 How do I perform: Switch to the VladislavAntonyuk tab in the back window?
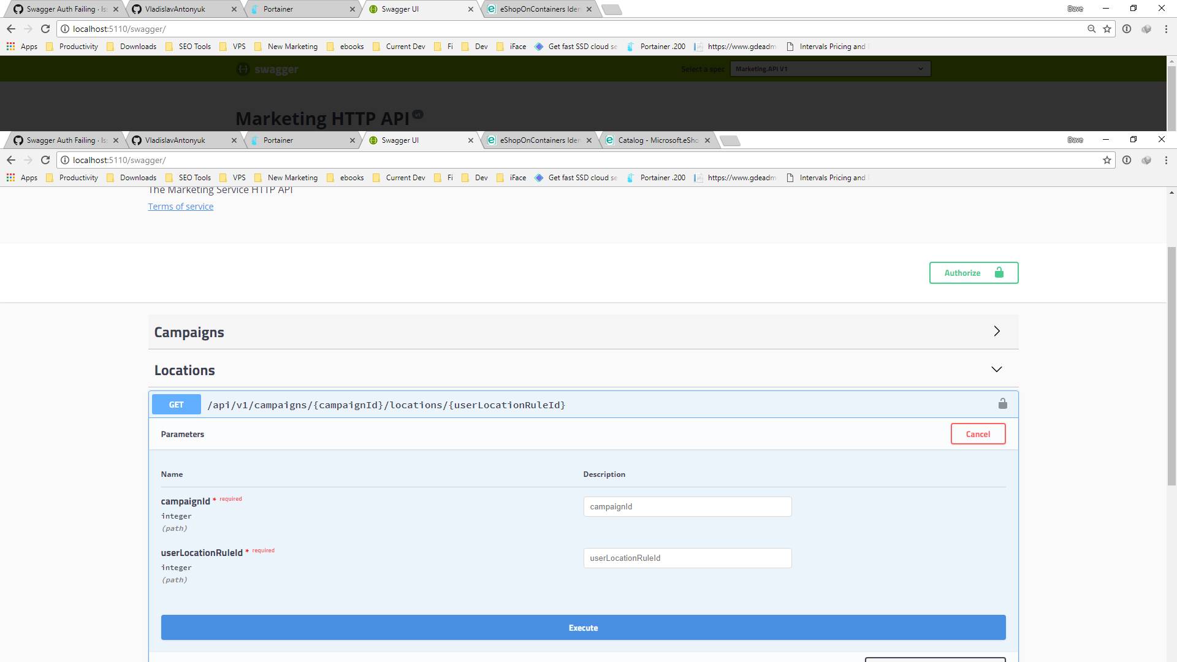(x=184, y=9)
